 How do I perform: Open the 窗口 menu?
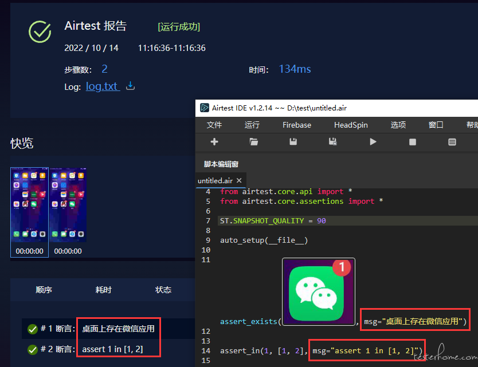[x=436, y=125]
